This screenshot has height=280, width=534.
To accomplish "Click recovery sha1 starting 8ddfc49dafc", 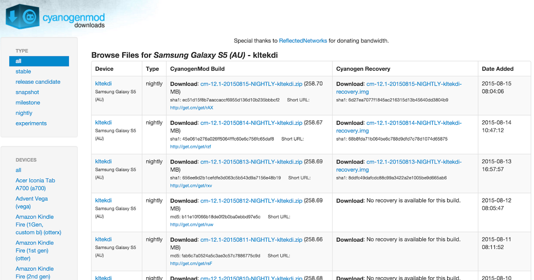I will pos(397,178).
